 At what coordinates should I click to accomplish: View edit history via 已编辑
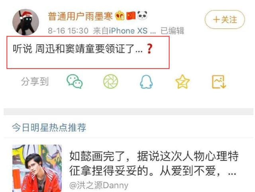173,31
